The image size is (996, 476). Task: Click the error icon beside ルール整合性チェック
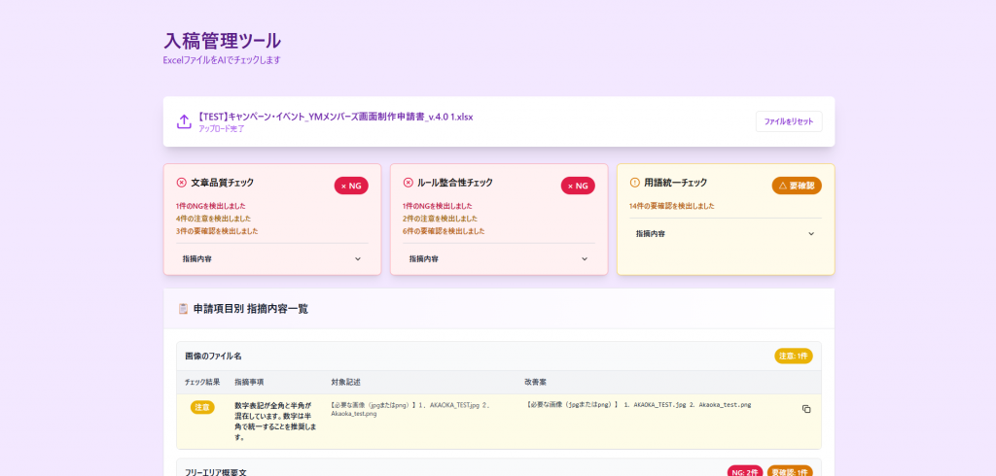click(x=408, y=183)
